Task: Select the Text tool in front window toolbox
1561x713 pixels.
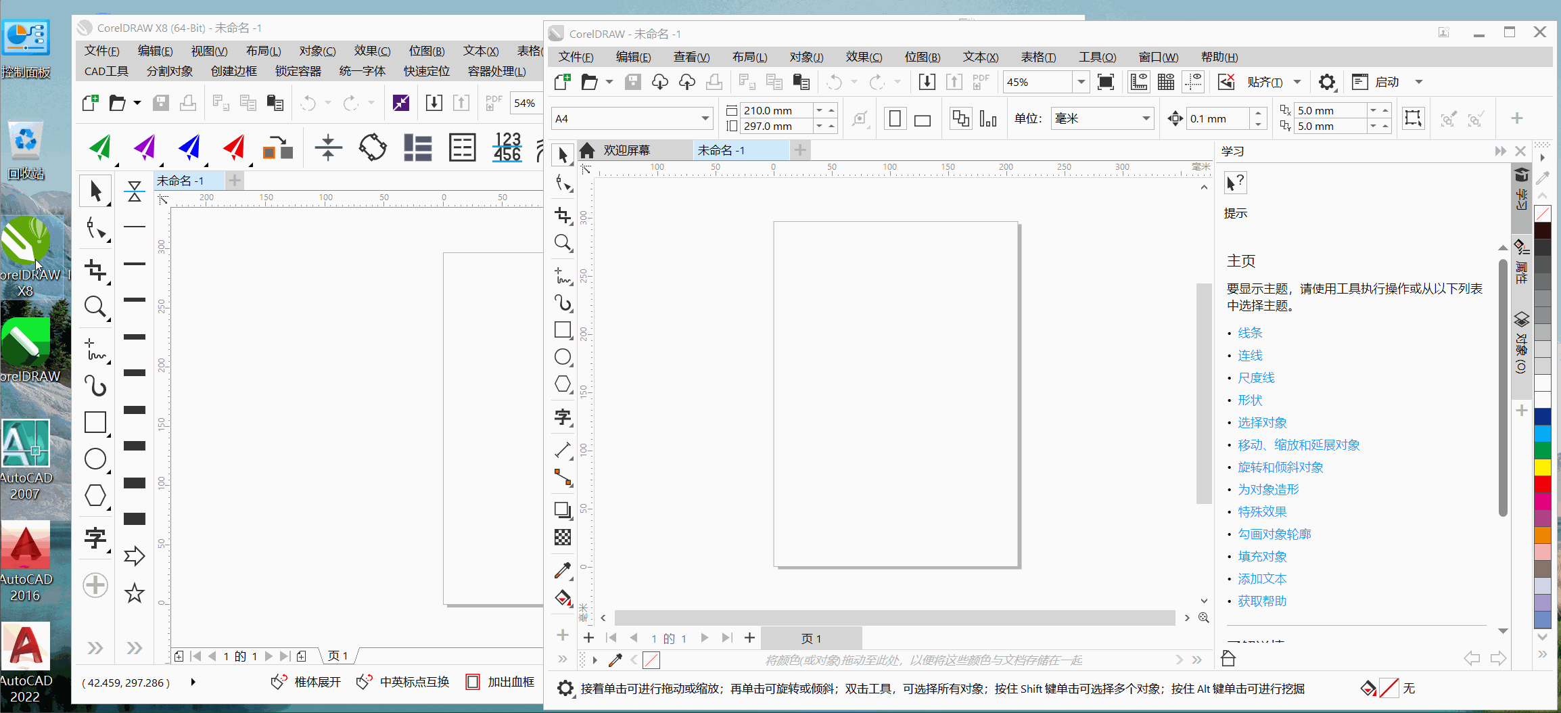Action: (x=563, y=417)
